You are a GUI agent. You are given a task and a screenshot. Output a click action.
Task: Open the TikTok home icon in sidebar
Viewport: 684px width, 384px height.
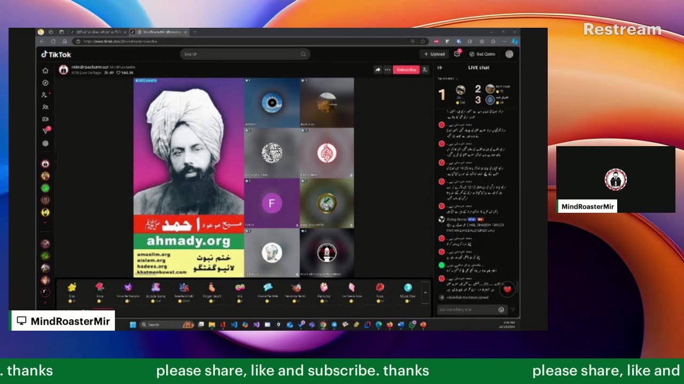tap(45, 70)
